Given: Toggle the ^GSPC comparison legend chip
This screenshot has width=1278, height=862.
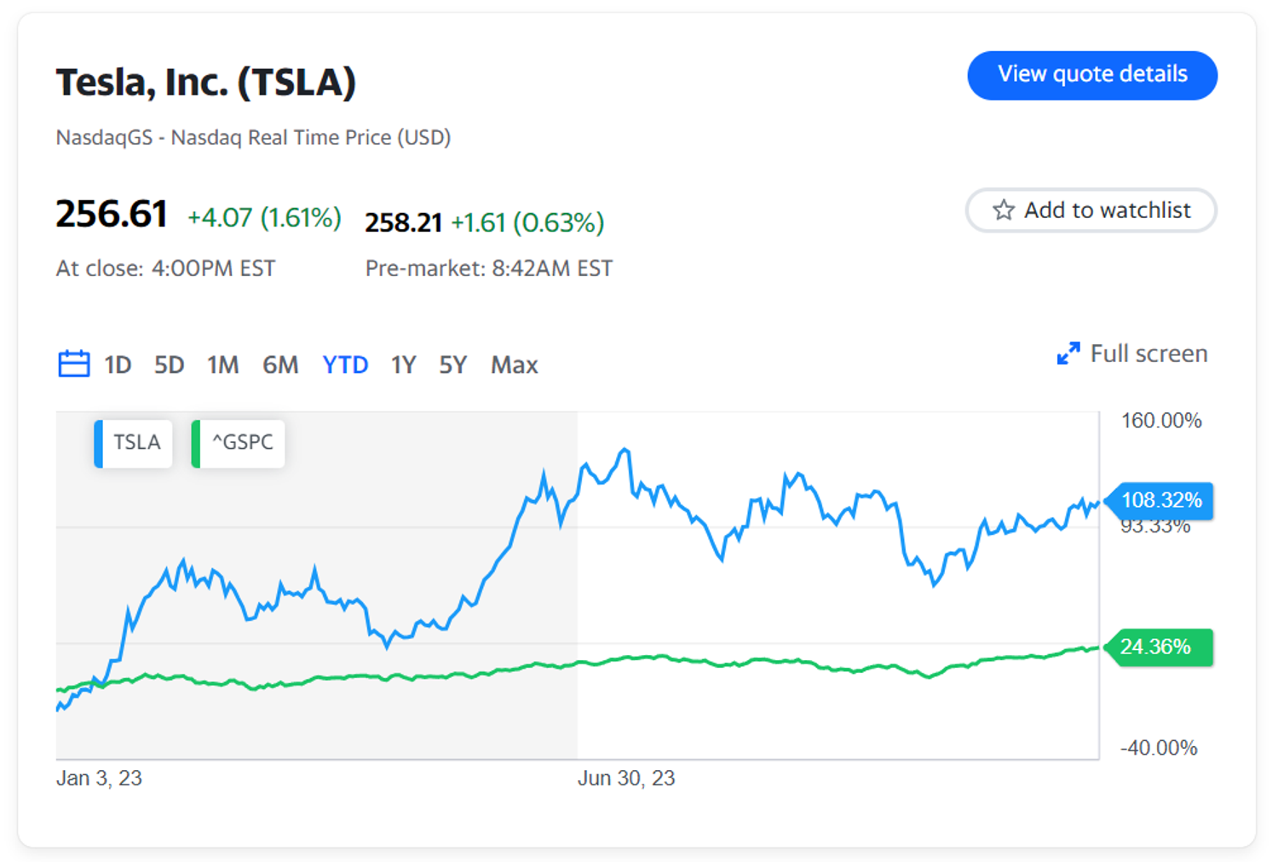Looking at the screenshot, I should tap(238, 443).
